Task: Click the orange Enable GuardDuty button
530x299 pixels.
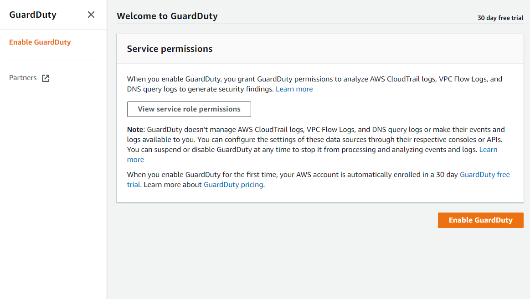Action: click(481, 220)
